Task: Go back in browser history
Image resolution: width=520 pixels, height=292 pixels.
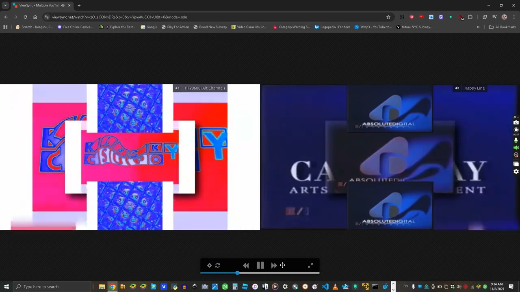Action: (x=6, y=17)
